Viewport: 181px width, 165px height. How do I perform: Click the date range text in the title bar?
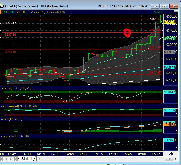122,6
